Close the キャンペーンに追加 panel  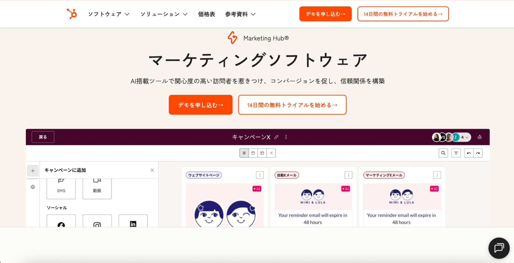coord(152,170)
